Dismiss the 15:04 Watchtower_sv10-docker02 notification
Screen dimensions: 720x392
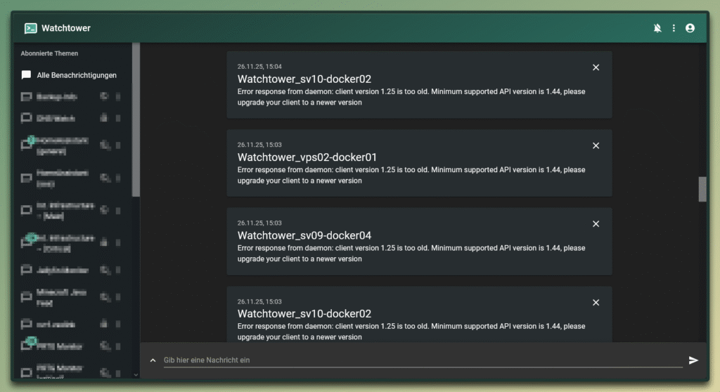(x=596, y=67)
